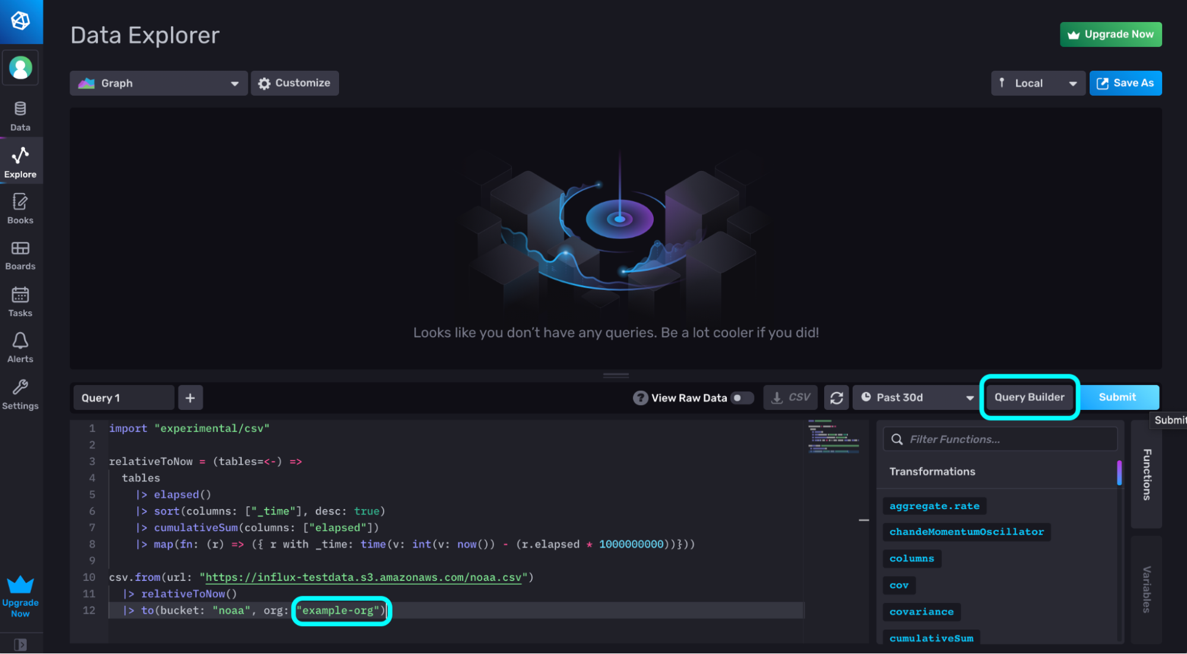
Task: Click the Graph visualization icon
Action: [88, 83]
